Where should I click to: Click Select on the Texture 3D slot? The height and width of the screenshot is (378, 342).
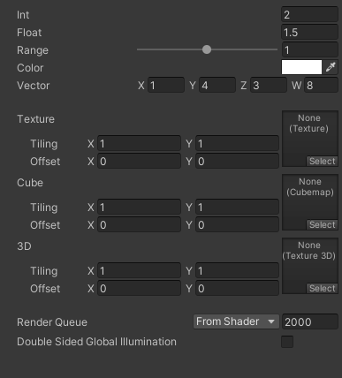322,288
